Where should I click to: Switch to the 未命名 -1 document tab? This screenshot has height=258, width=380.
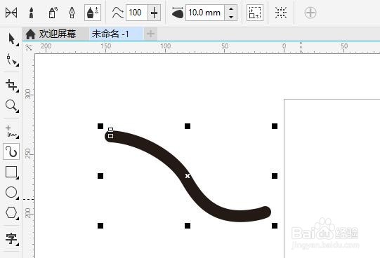click(x=116, y=34)
